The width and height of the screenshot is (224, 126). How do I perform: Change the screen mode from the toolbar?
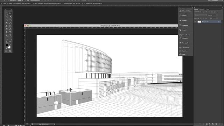(10, 51)
